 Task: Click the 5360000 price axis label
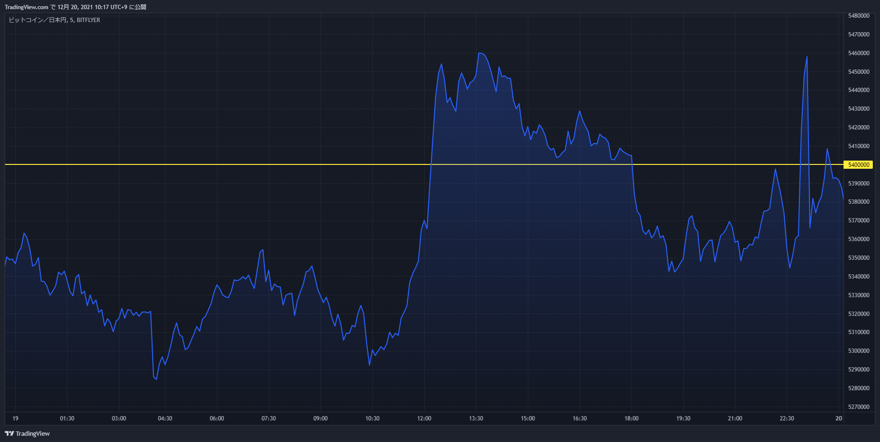click(x=859, y=239)
